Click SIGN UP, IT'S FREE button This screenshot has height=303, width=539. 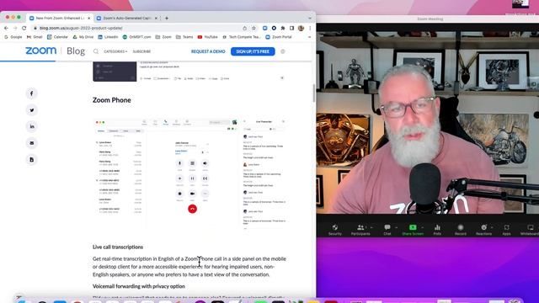click(253, 51)
